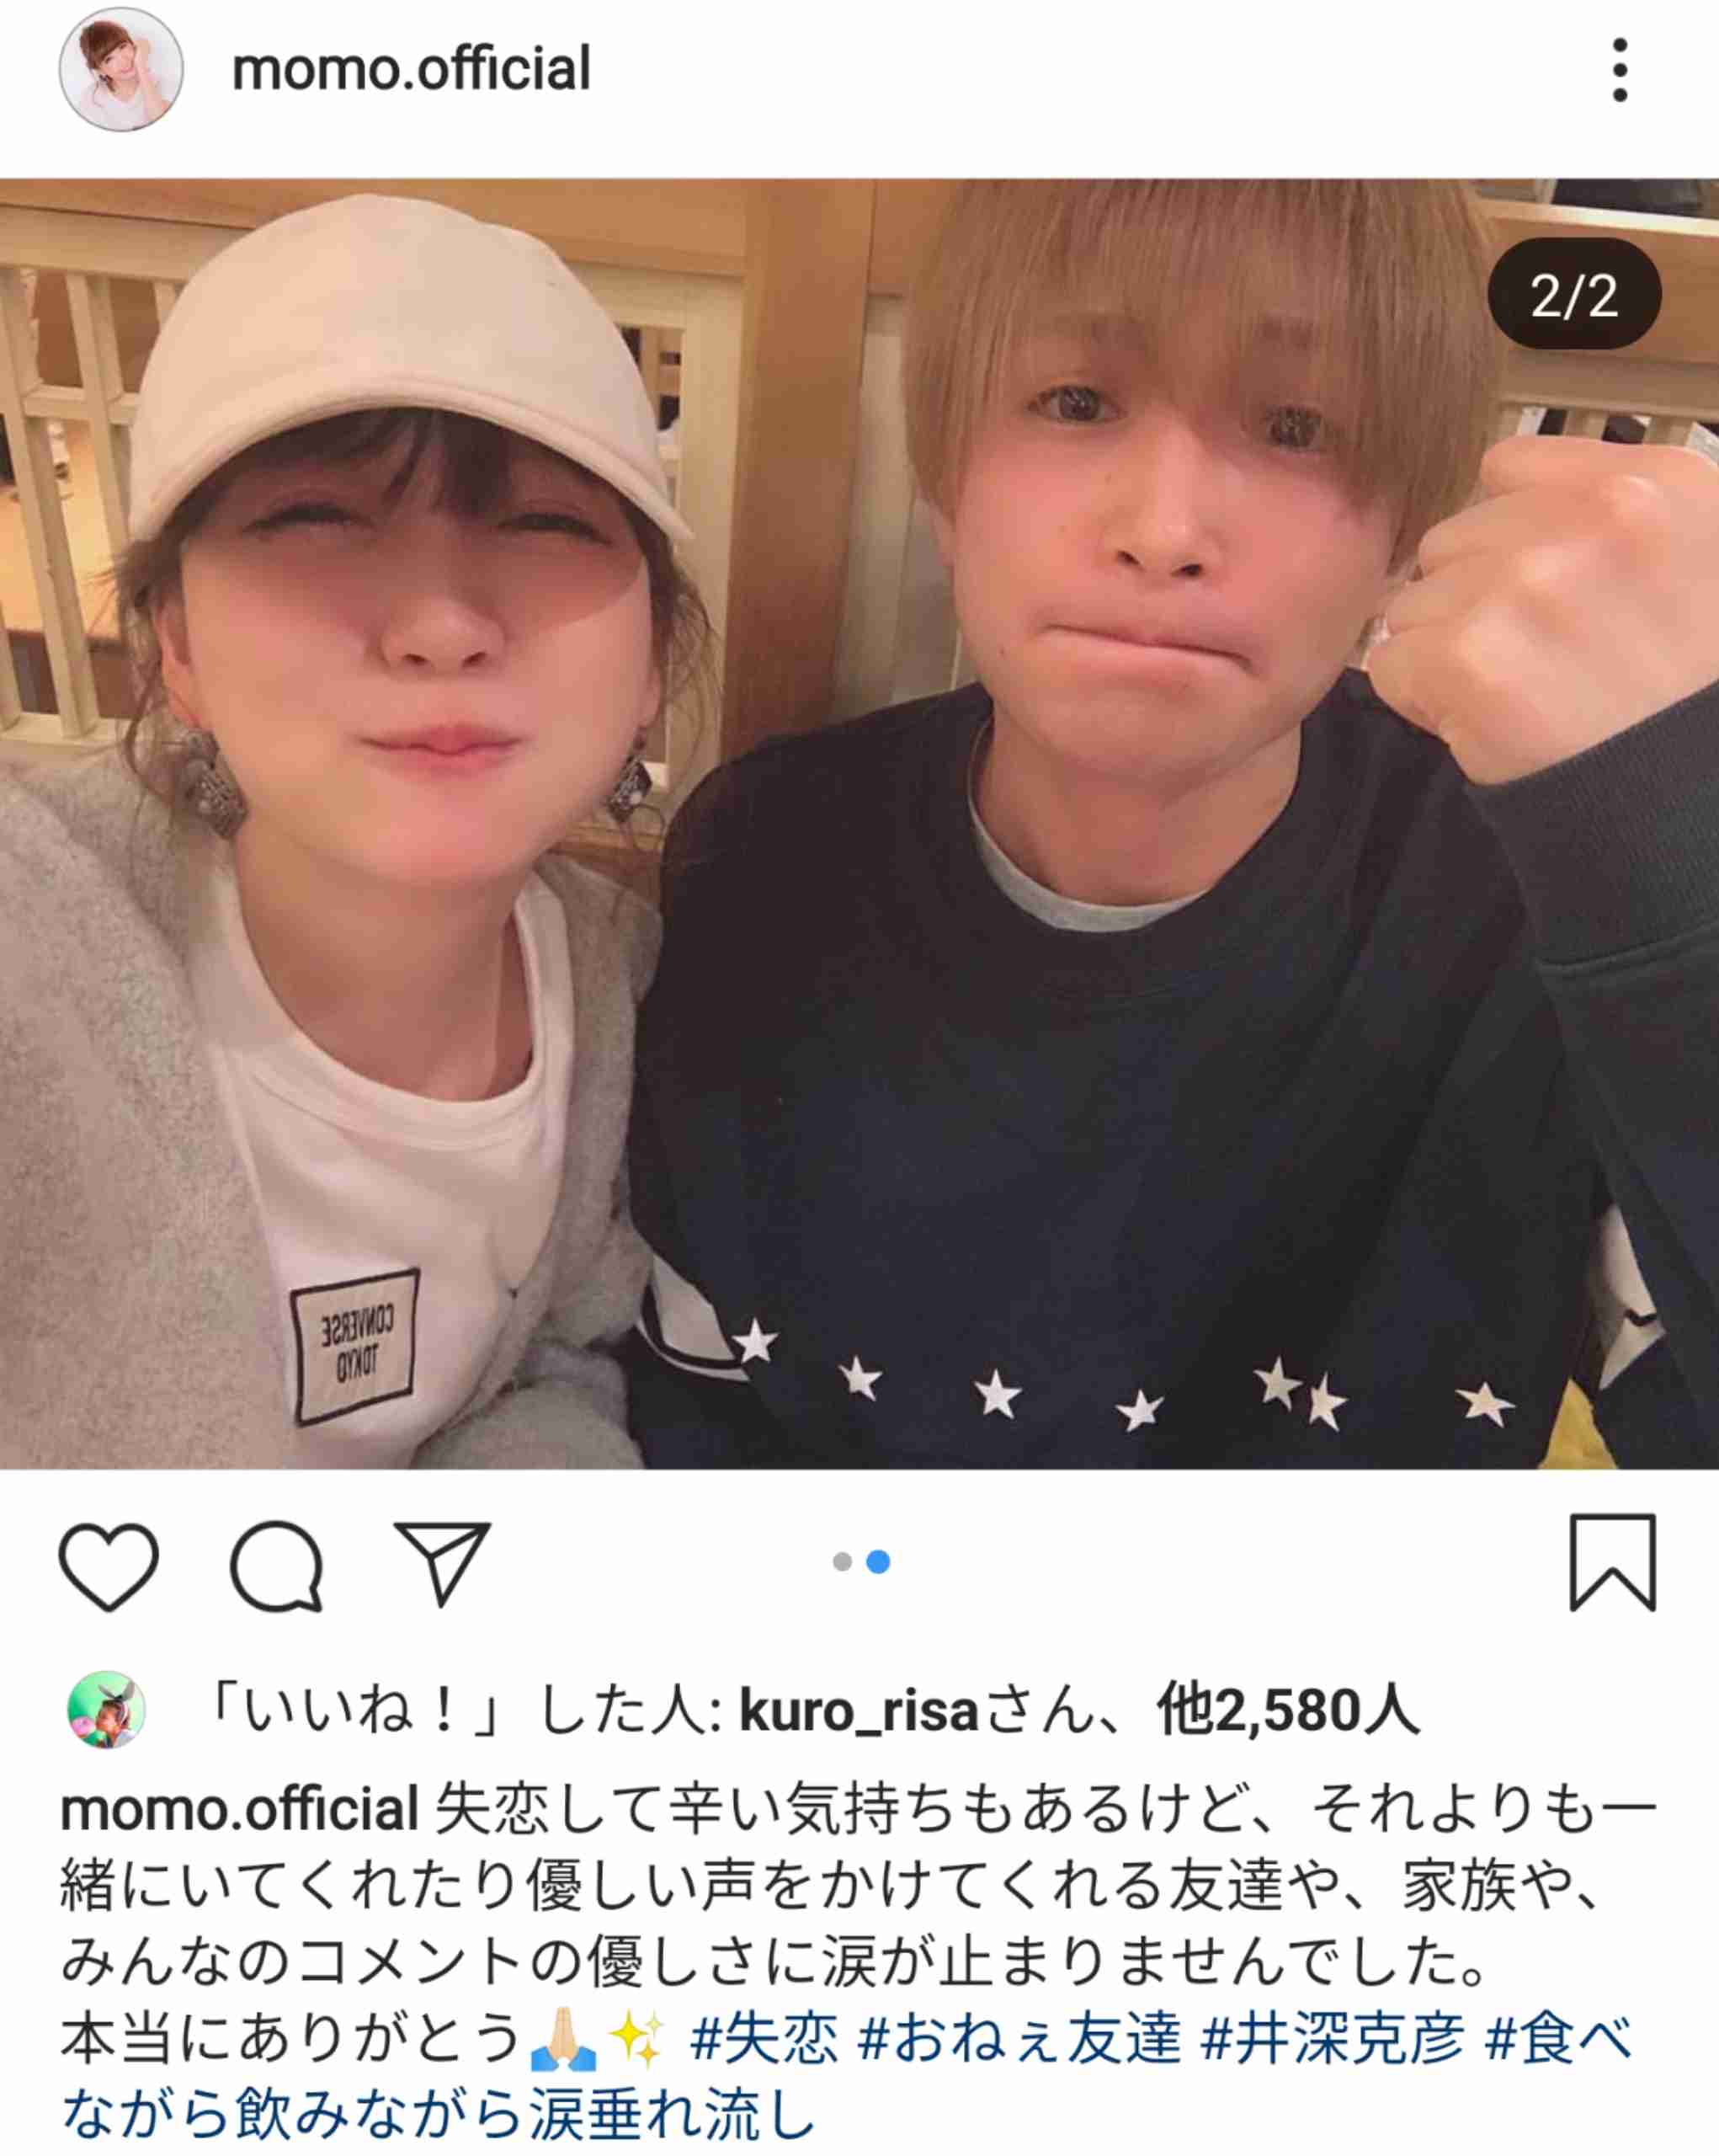Screen dimensions: 1719x2156
Task: Open the three-dot post options menu
Action: click(x=1620, y=70)
